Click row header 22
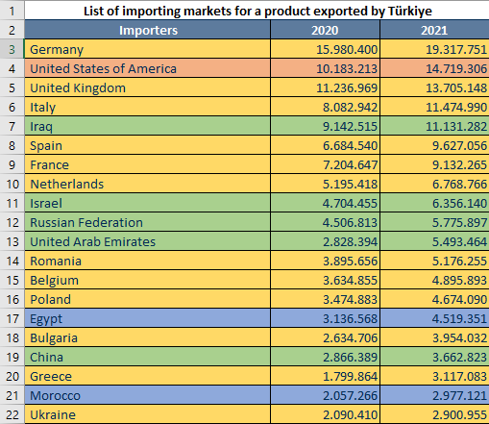Image resolution: width=489 pixels, height=424 pixels. click(x=12, y=414)
